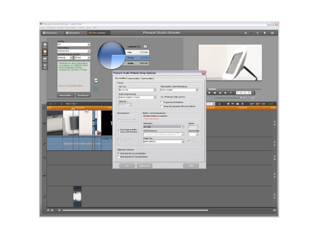319x239 pixels.
Task: Check 'Nach Beenden PC herunterfahren'
Action: (x=119, y=157)
